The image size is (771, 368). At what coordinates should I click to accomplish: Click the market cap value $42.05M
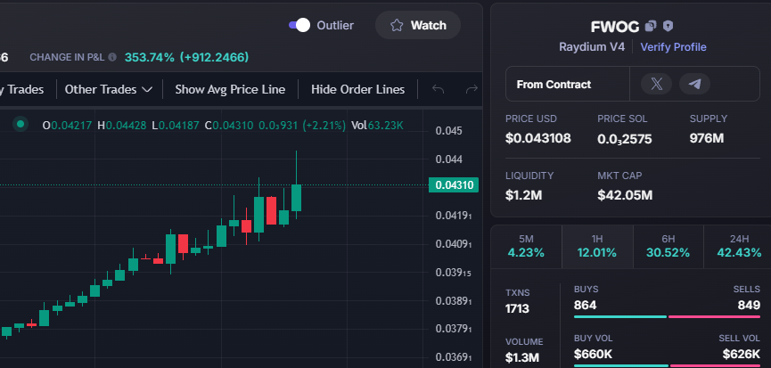(x=625, y=195)
